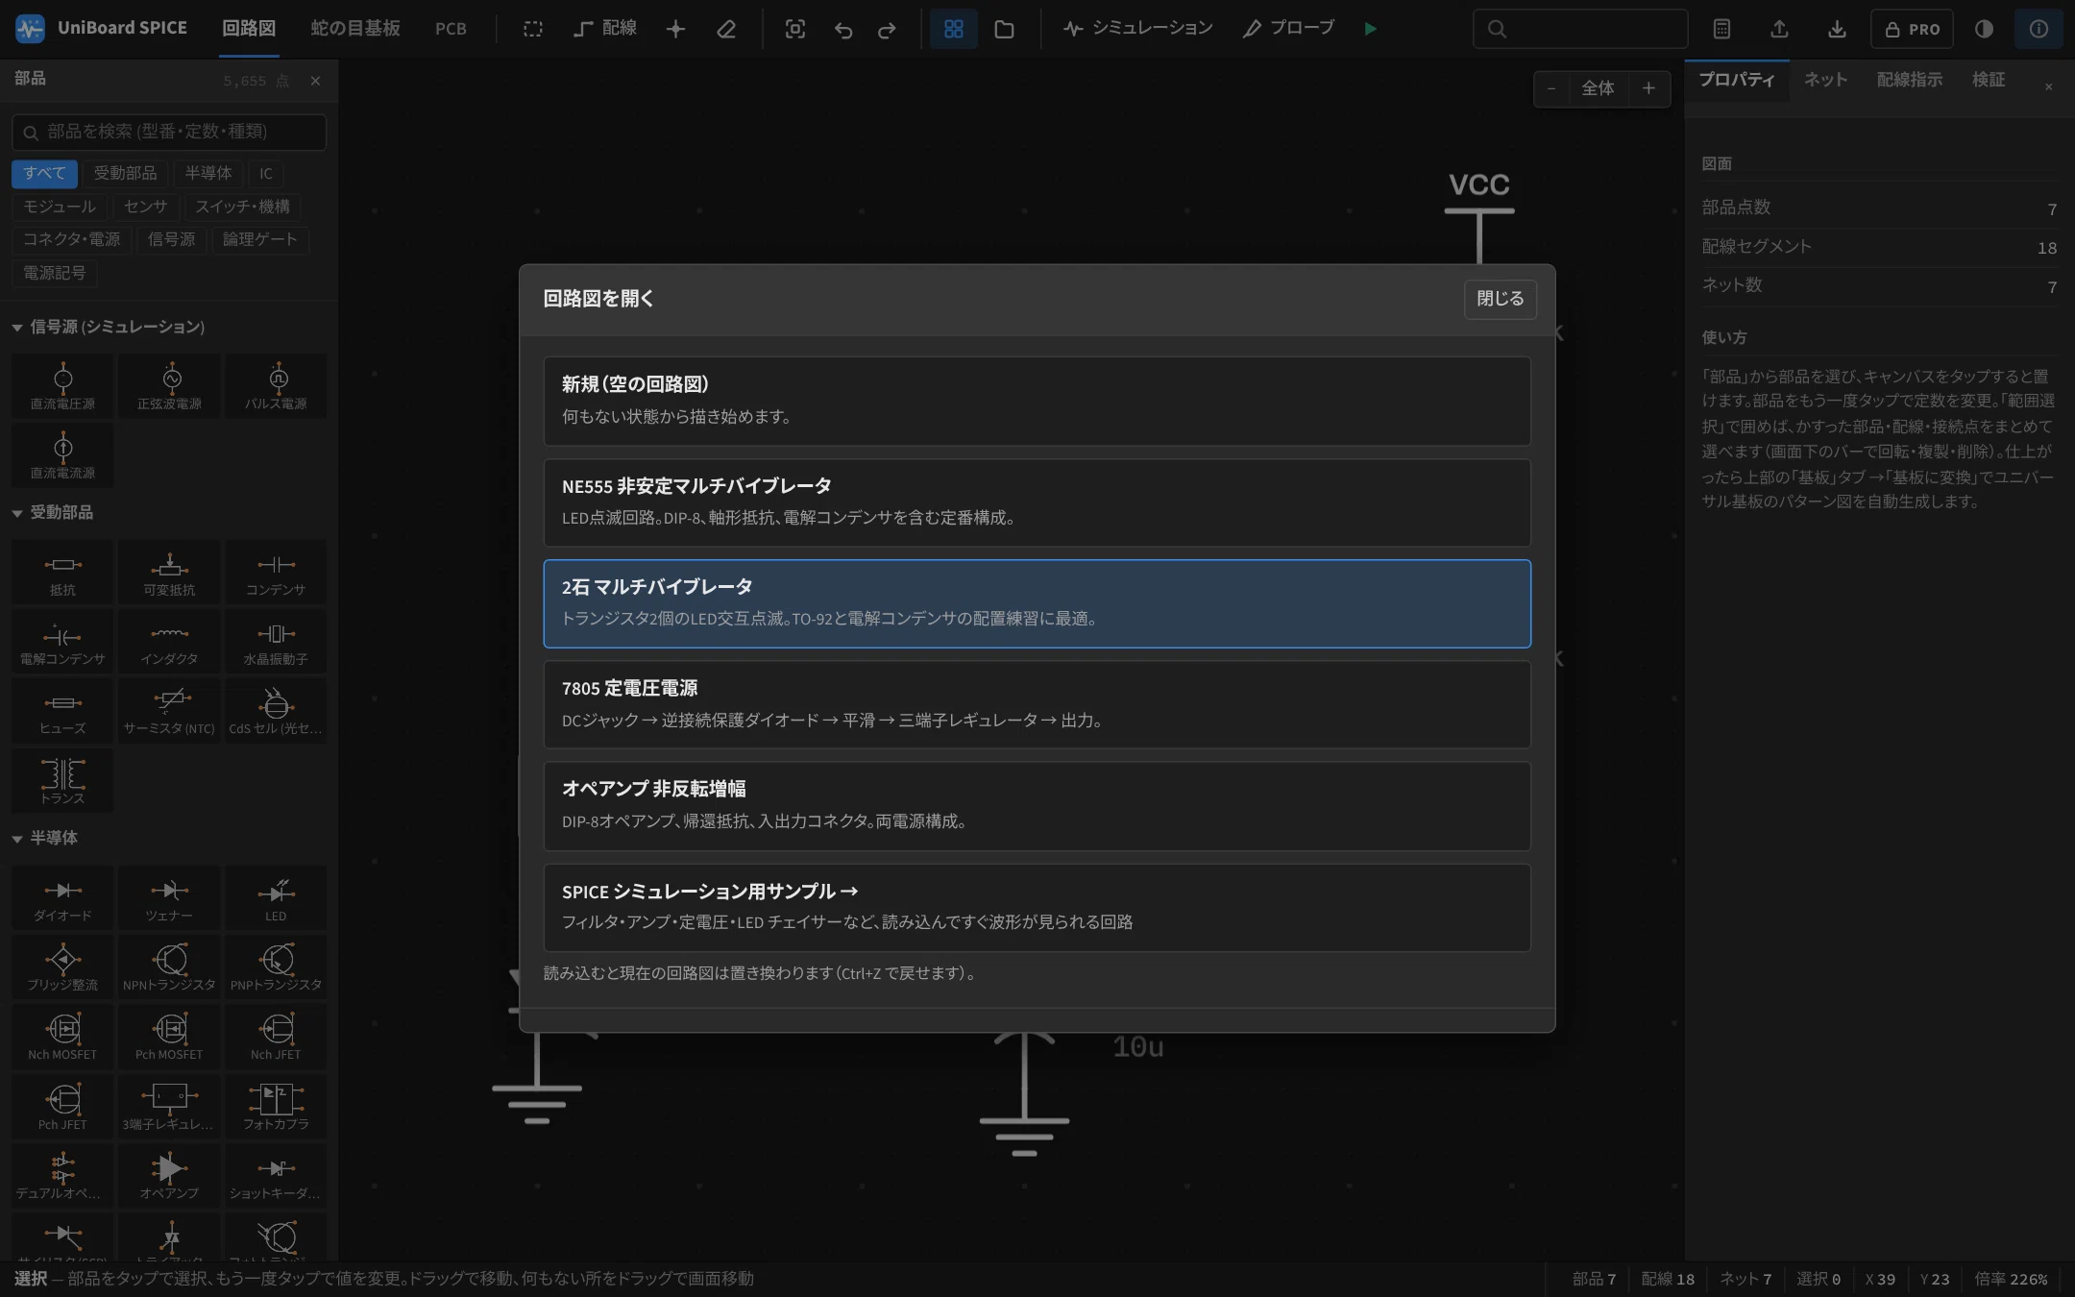
Task: Filter parts by 半導体 chip
Action: click(x=208, y=173)
